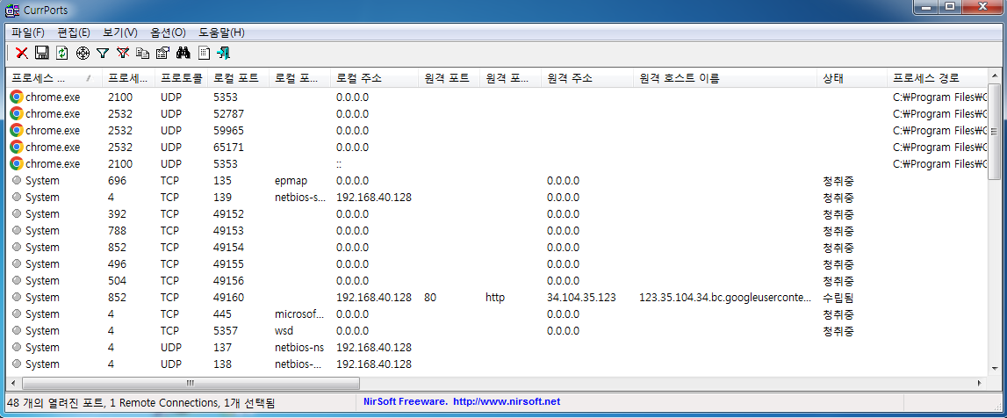The width and height of the screenshot is (1007, 418).
Task: Copy selected items using two-pages icon
Action: (x=142, y=54)
